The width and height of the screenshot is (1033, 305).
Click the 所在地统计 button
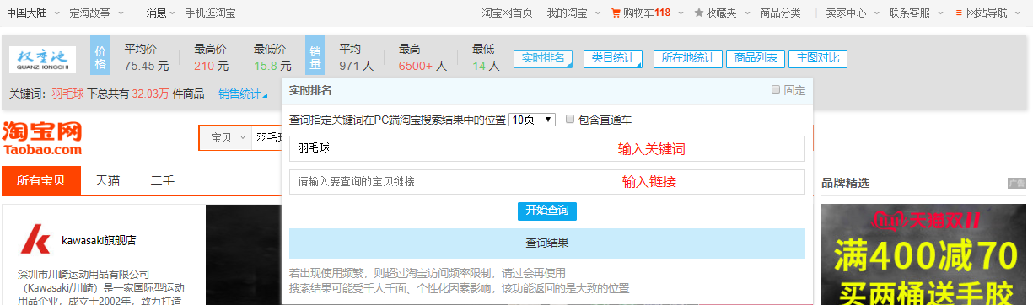687,58
